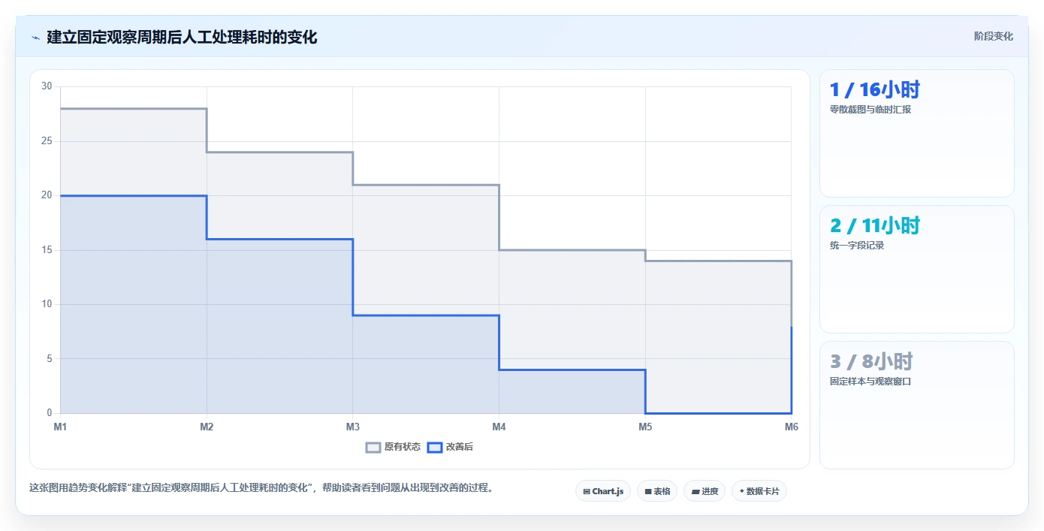Click the 15 y-axis tick label
This screenshot has width=1044, height=531.
47,250
